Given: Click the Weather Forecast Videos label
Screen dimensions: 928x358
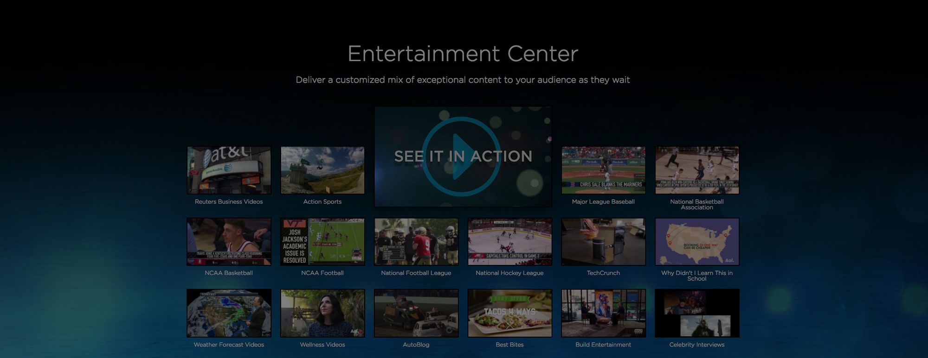Looking at the screenshot, I should click(x=229, y=345).
